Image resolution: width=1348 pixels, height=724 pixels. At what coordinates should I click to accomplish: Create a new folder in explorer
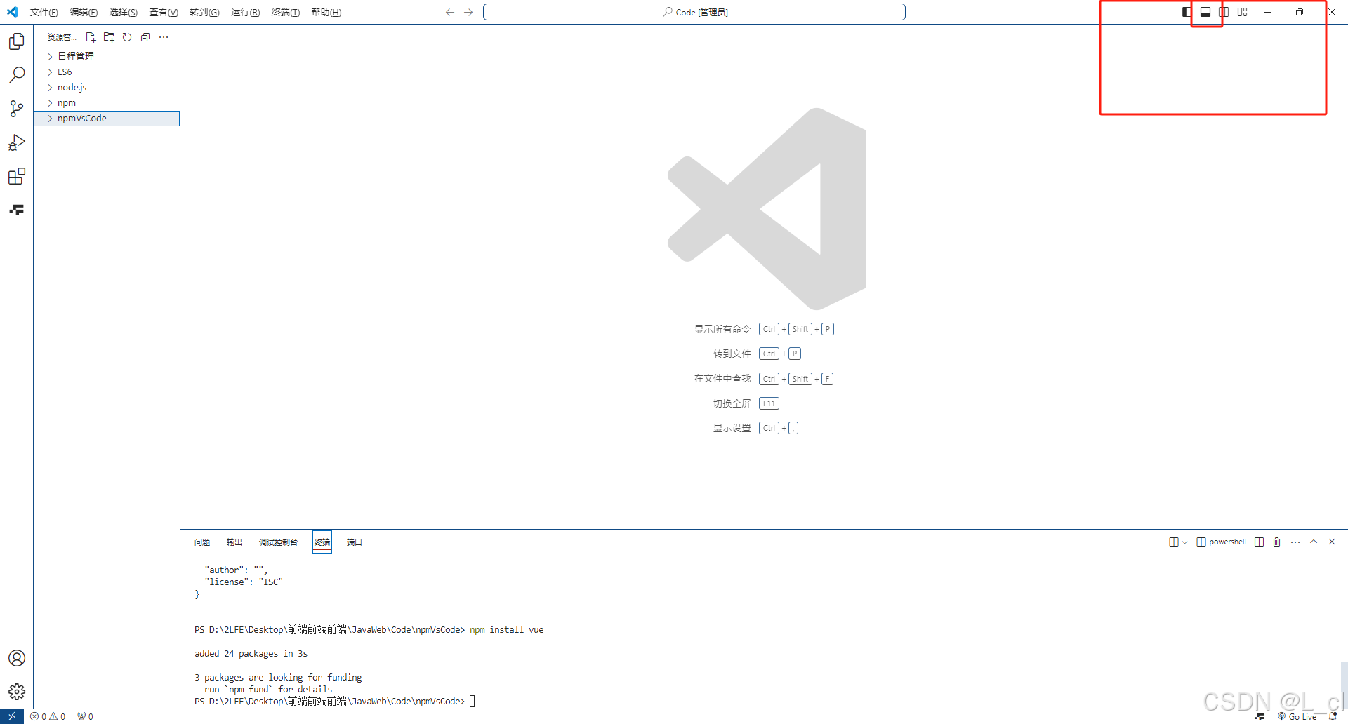pyautogui.click(x=109, y=37)
